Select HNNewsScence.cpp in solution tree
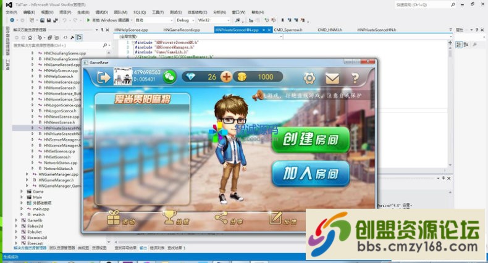Viewport: 488px width, 263px height. coord(61,117)
